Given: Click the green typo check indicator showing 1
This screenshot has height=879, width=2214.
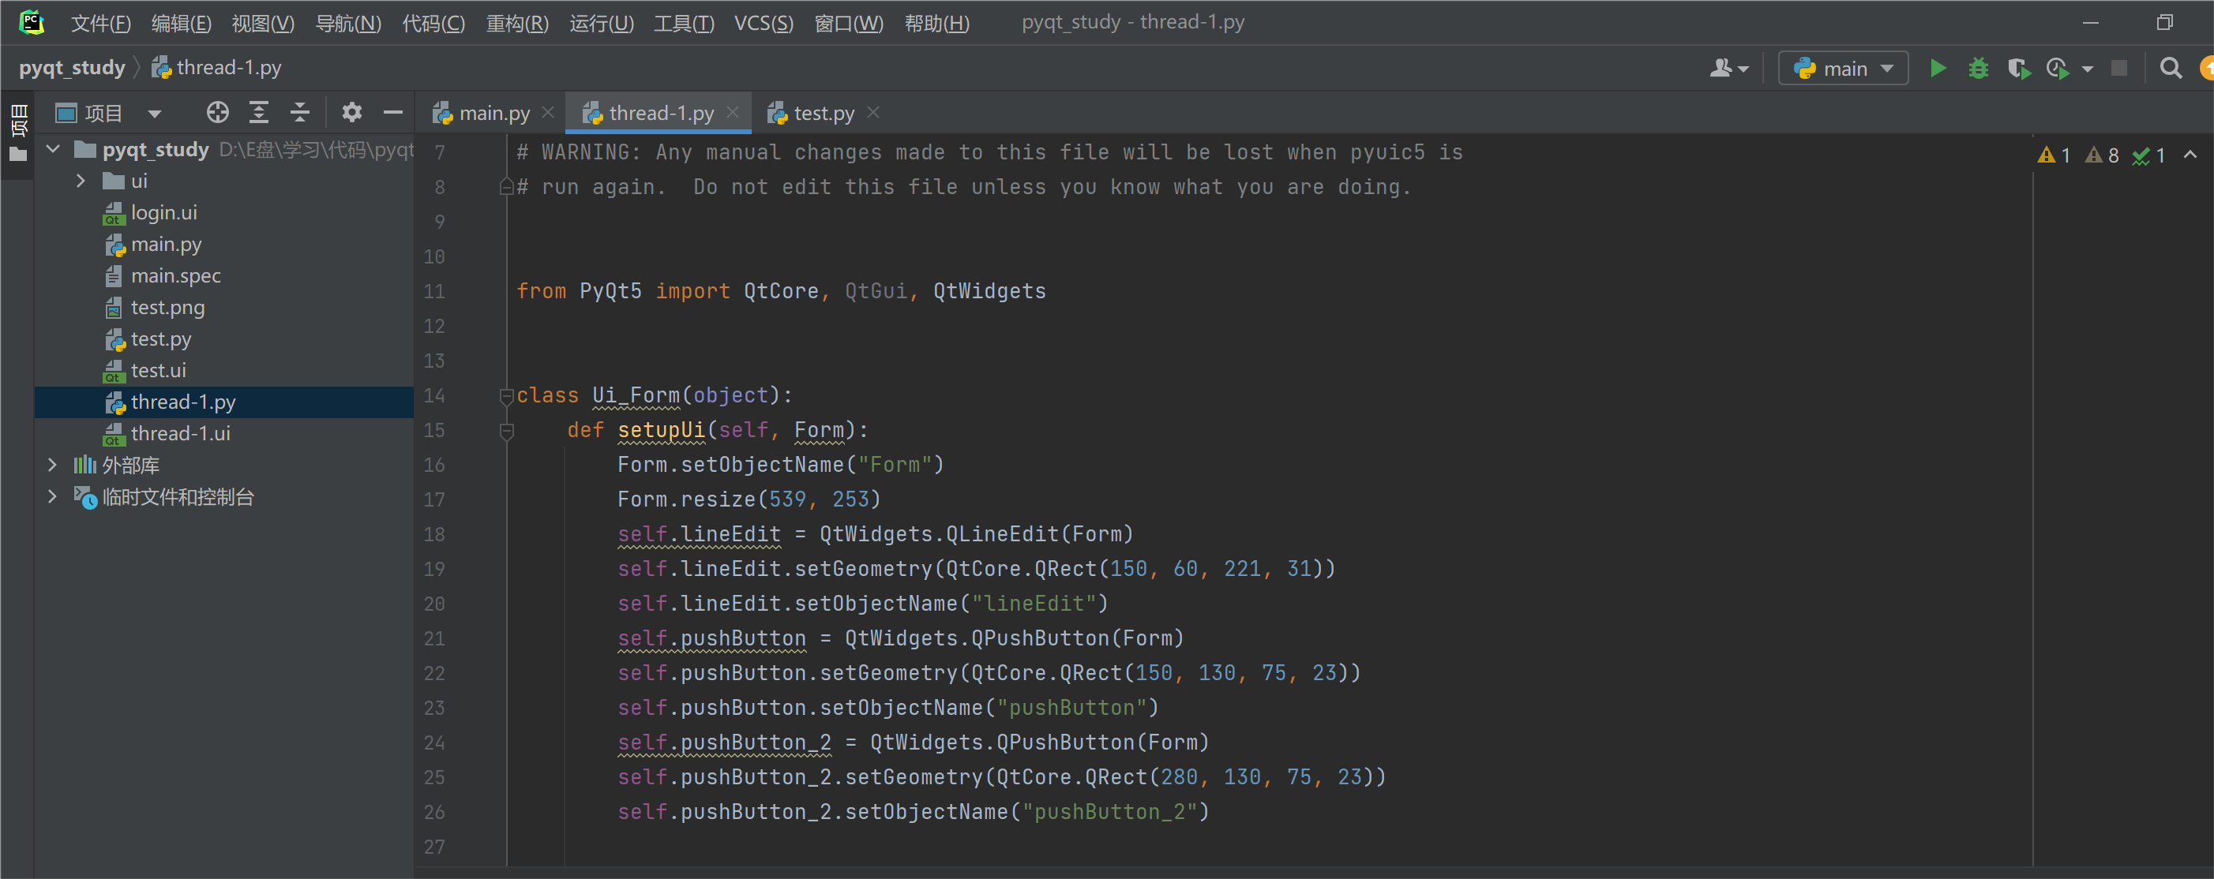Looking at the screenshot, I should (2148, 155).
